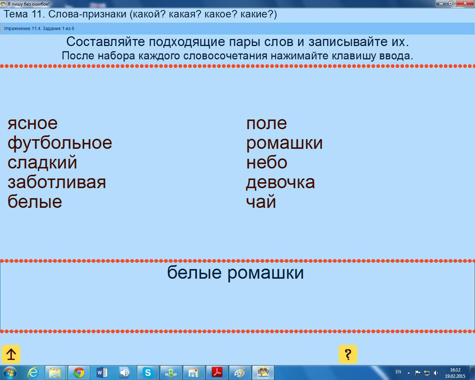
Task: Select the word 'ясное' in left column
Action: (33, 123)
